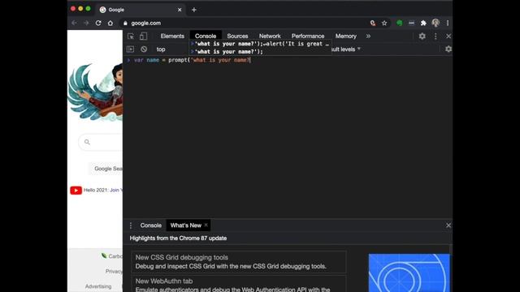This screenshot has height=292, width=520.
Task: Show the console sidebar icon
Action: (x=130, y=49)
